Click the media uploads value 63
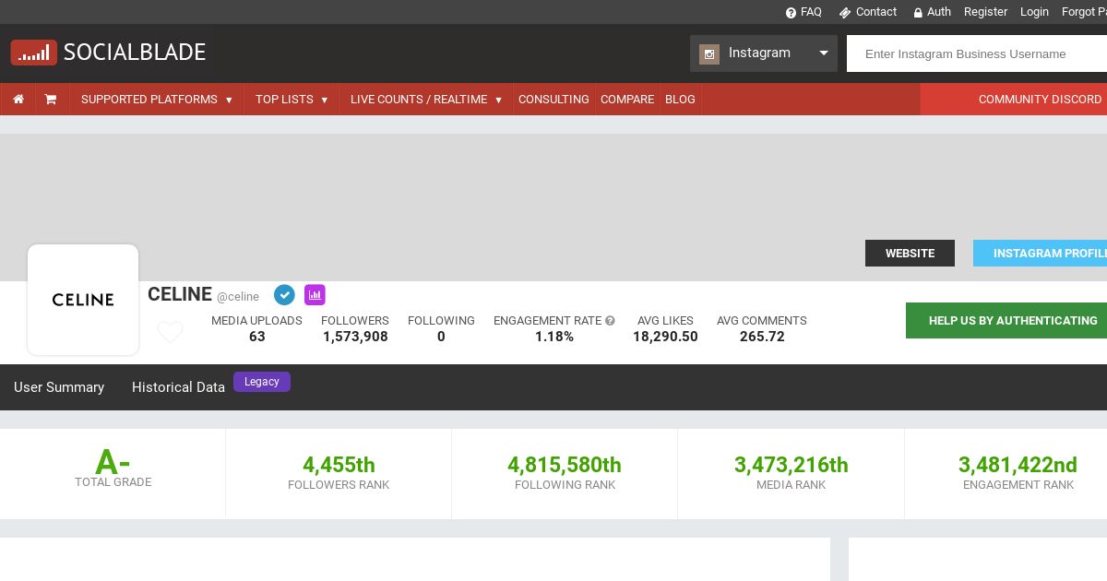Screen dimensions: 1107x581 tap(256, 337)
